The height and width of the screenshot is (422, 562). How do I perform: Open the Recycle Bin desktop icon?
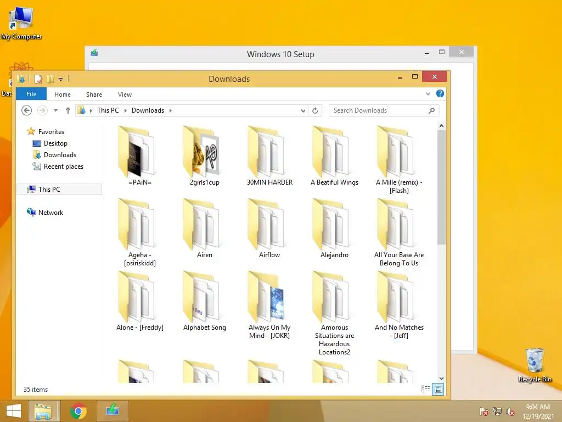click(x=535, y=365)
